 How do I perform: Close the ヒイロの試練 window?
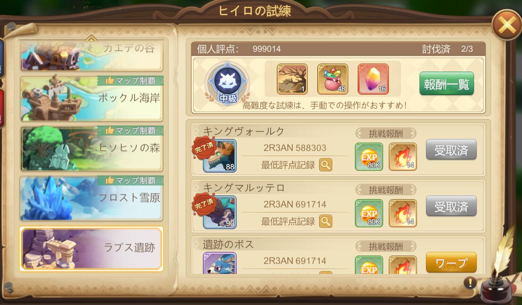tap(506, 25)
